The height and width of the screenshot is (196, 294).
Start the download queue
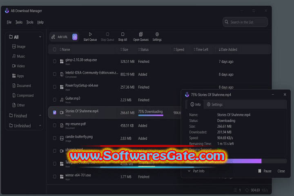pos(90,37)
